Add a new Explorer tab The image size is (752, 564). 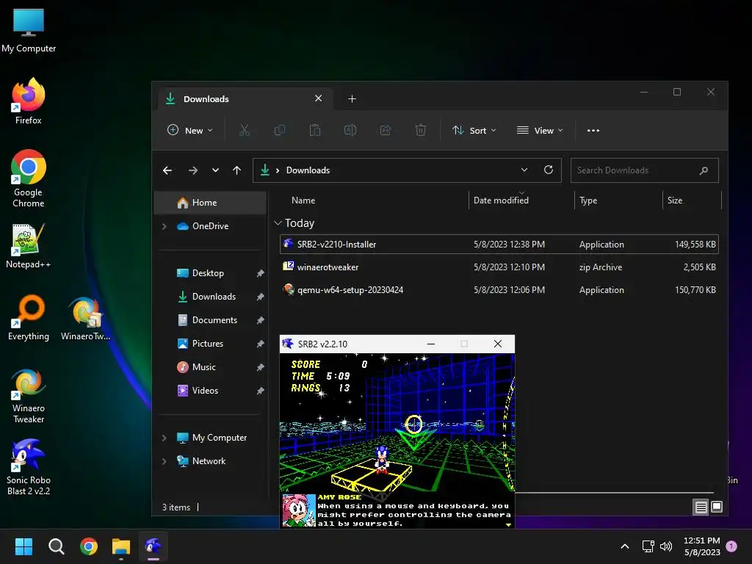pos(352,99)
